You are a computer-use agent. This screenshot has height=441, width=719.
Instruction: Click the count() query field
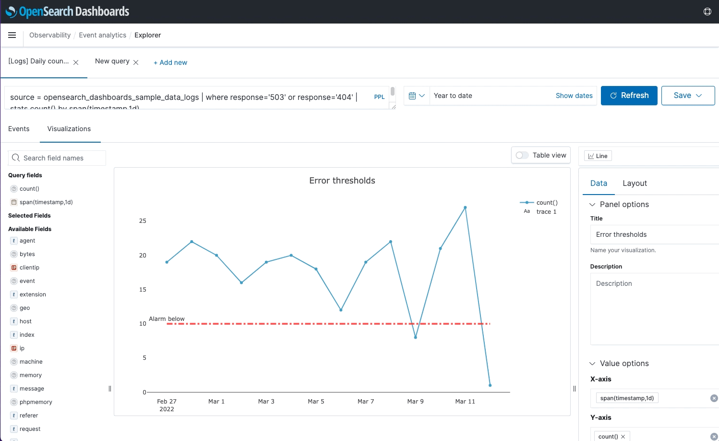tap(29, 189)
